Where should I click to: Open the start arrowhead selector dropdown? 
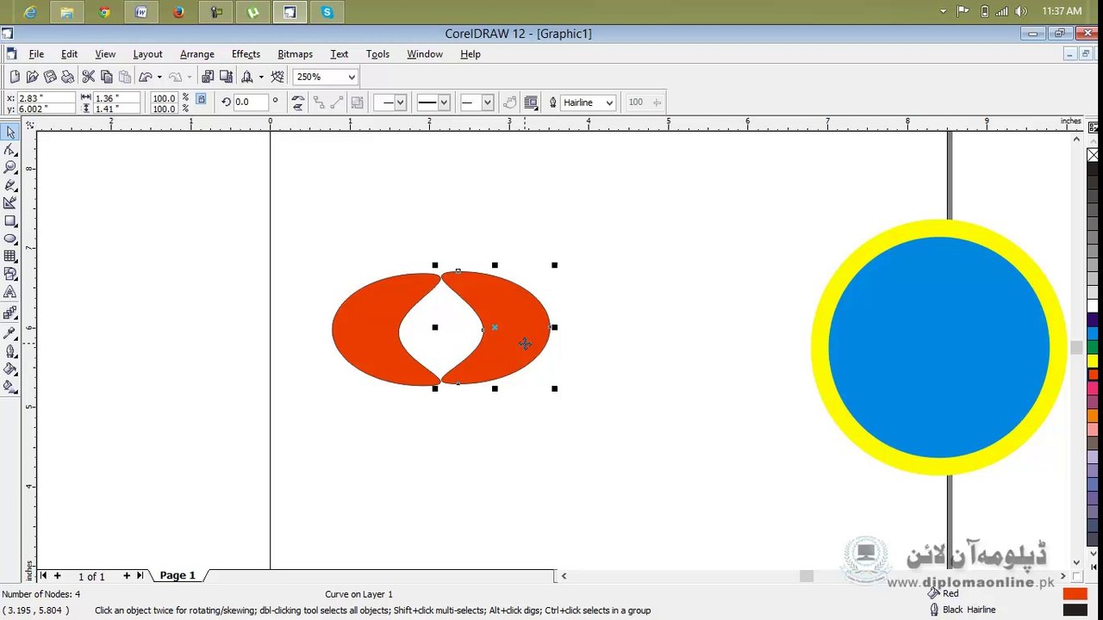click(400, 102)
